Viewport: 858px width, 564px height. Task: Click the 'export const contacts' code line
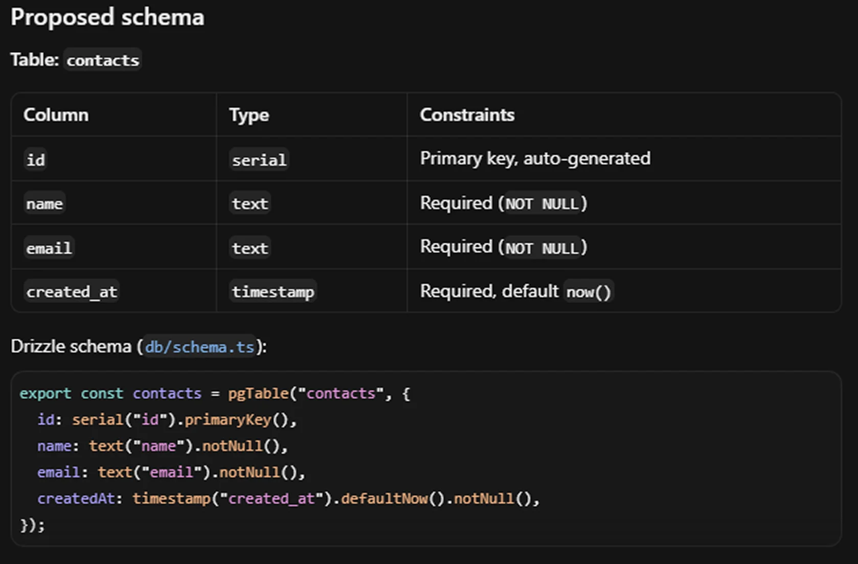click(x=215, y=393)
